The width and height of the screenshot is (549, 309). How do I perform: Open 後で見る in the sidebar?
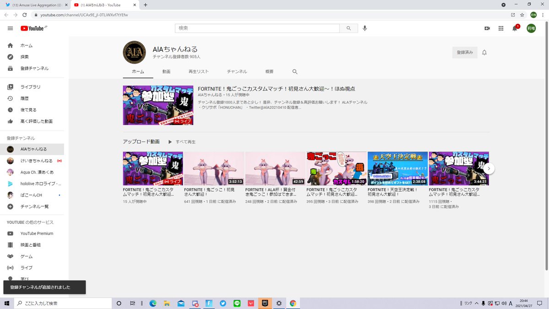point(32,110)
